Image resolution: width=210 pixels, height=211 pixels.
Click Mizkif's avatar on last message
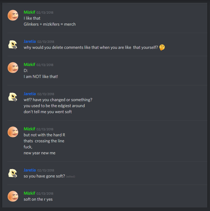coord(13,196)
